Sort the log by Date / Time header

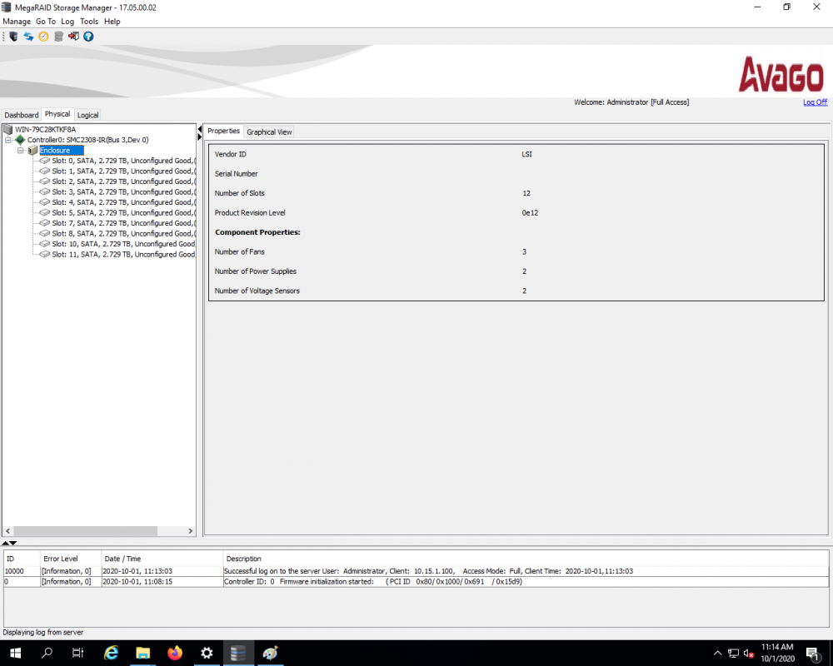[x=162, y=559]
